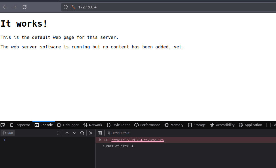Clear console output with trash icon
The image size is (276, 168).
[100, 133]
